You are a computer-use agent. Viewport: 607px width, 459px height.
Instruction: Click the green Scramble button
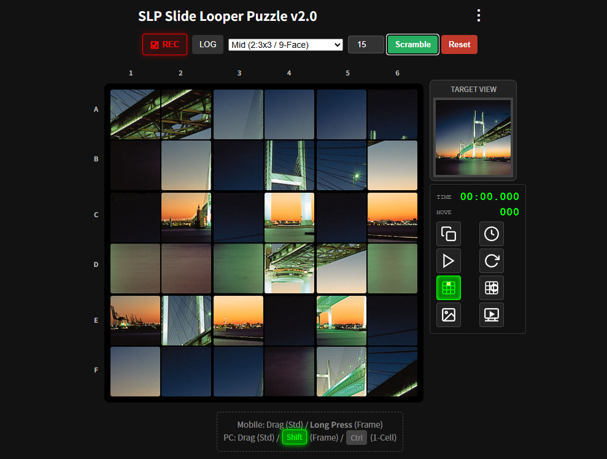click(412, 45)
